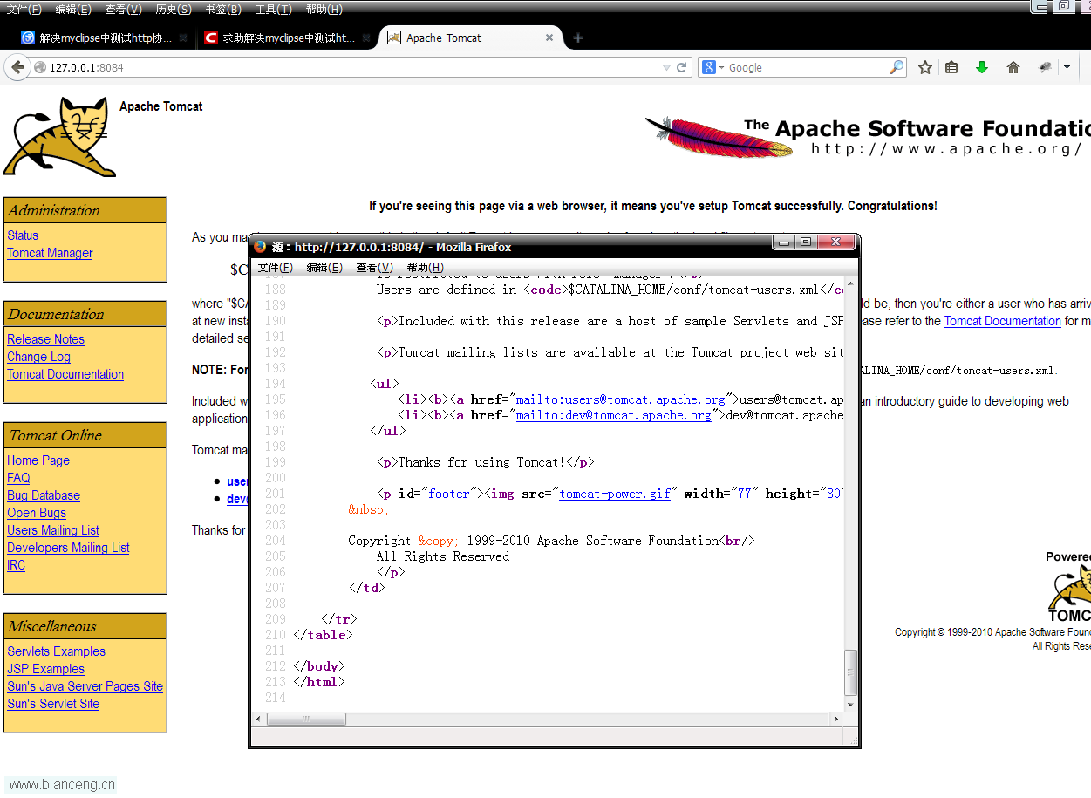1091x798 pixels.
Task: Open the Tomcat Manager link
Action: tap(50, 253)
